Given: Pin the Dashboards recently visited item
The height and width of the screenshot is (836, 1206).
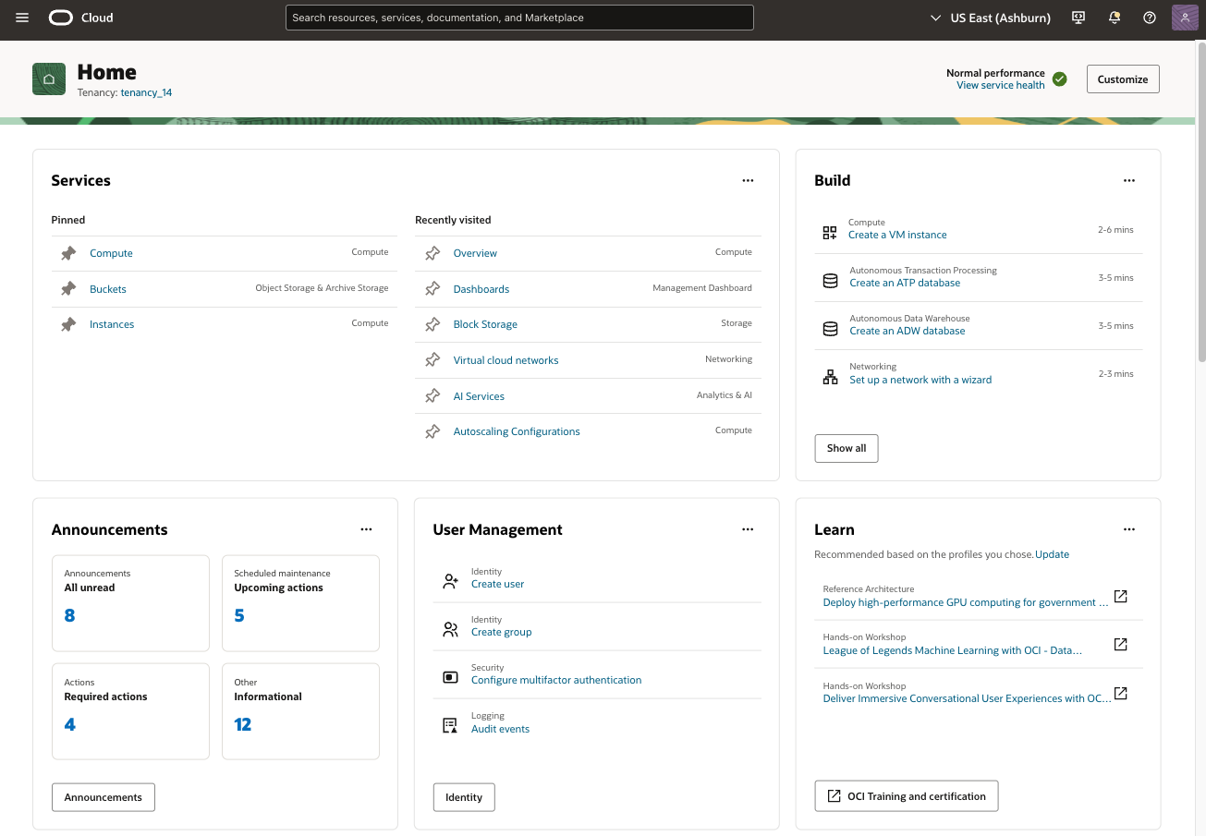Looking at the screenshot, I should 432,287.
